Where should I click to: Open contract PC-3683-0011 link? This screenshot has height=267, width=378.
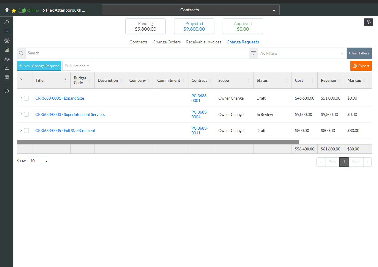pyautogui.click(x=200, y=131)
